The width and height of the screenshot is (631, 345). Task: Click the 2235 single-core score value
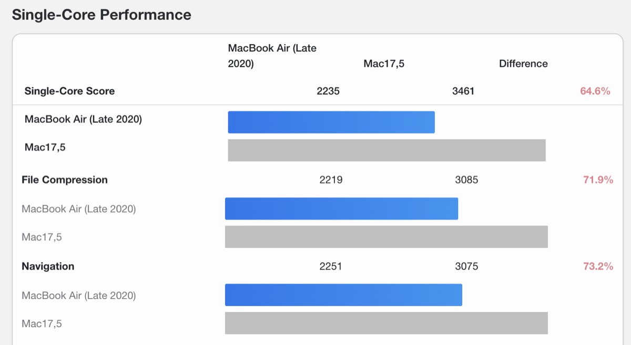pos(328,91)
